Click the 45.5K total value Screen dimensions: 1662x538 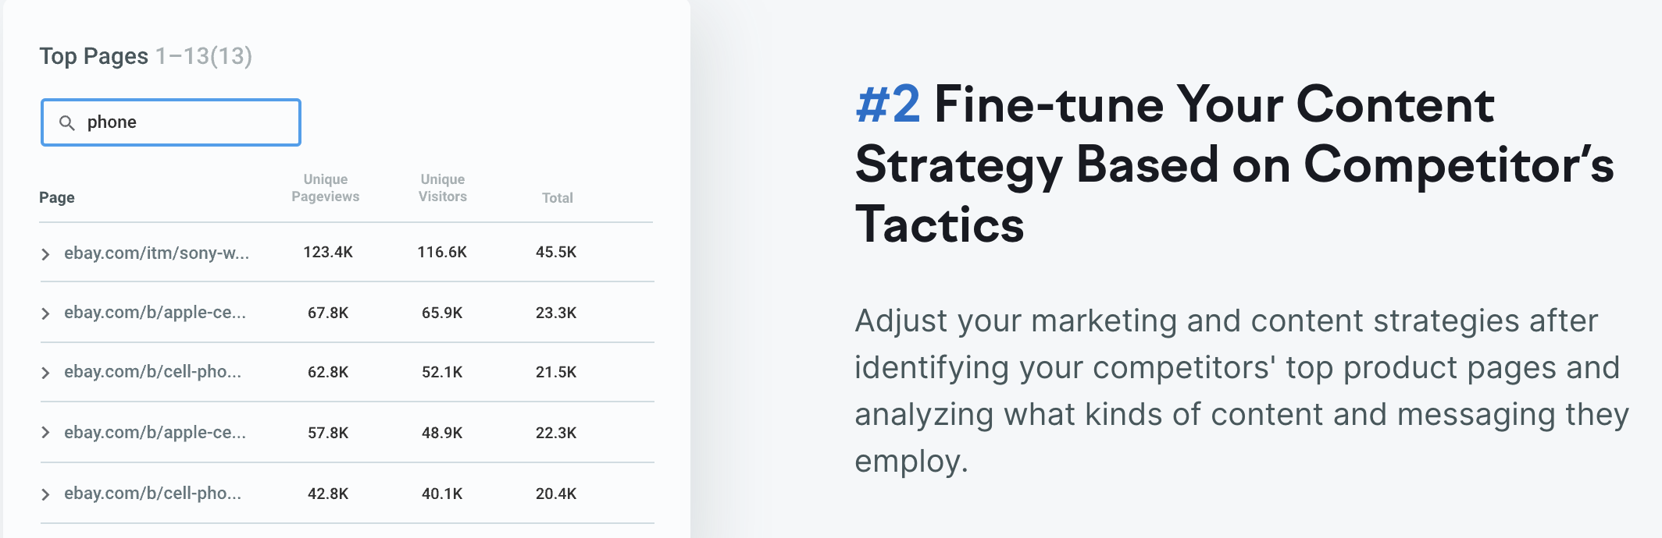[x=558, y=253]
